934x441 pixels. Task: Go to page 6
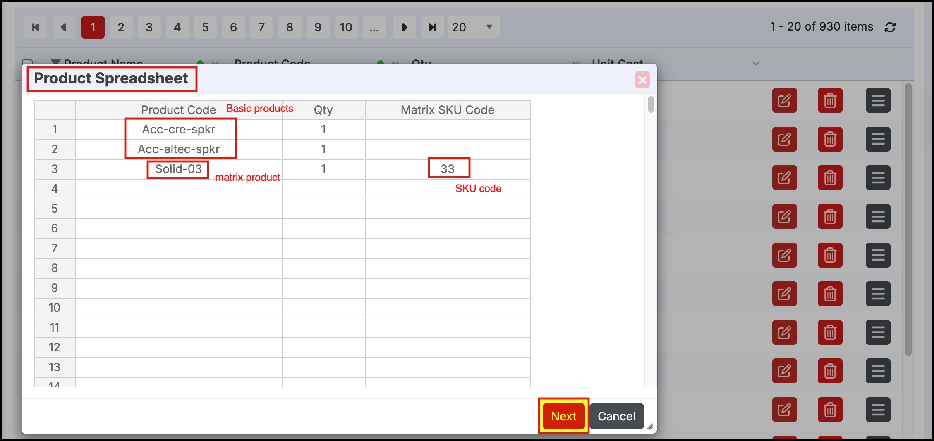(x=233, y=27)
